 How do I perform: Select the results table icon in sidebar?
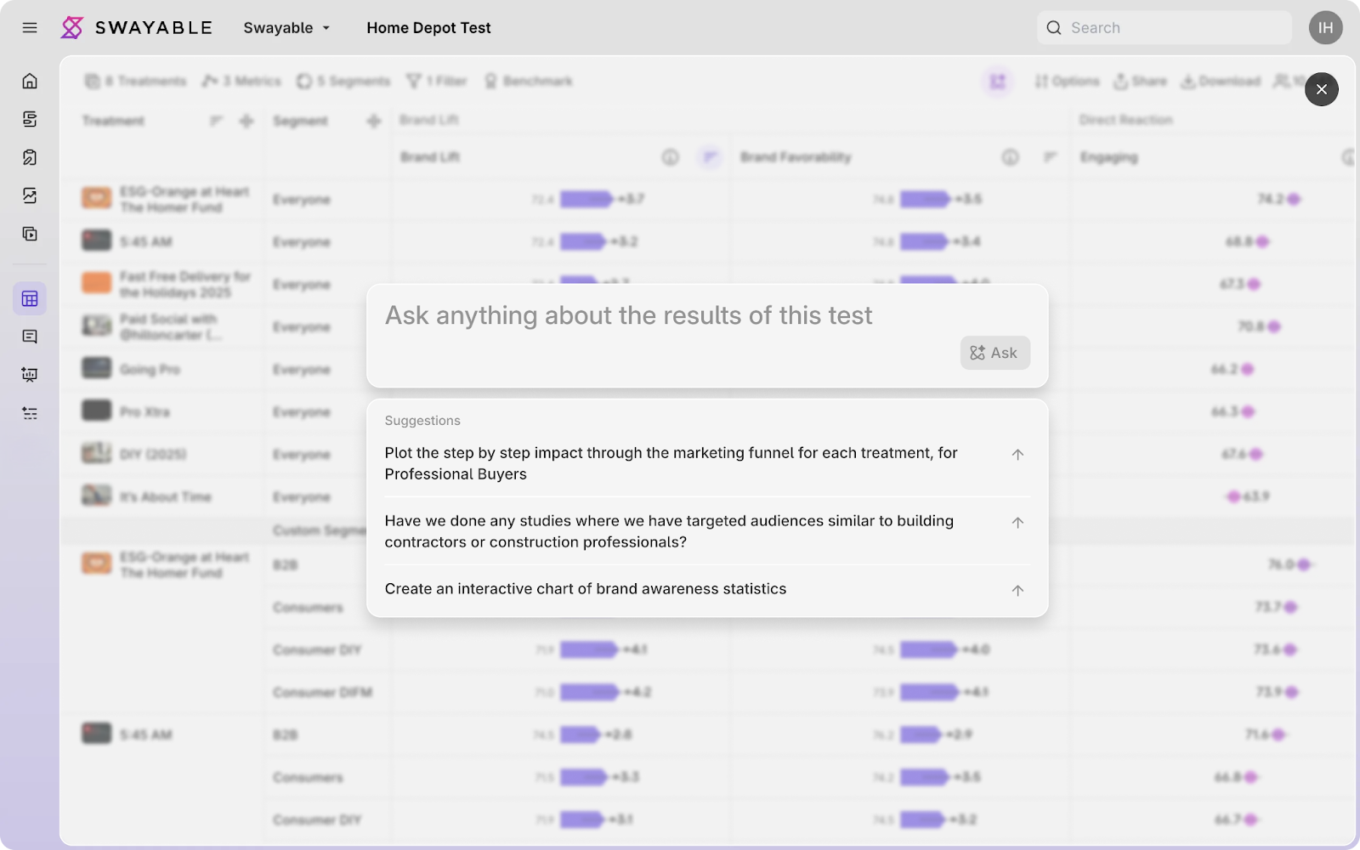[30, 298]
